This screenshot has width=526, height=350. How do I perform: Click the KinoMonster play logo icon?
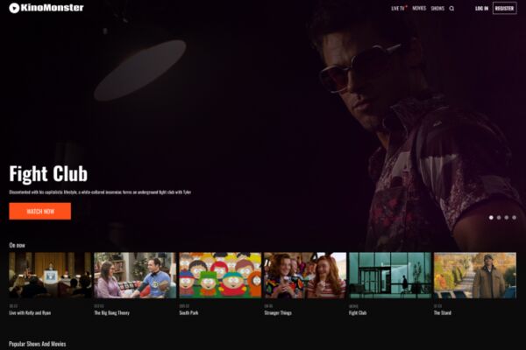pyautogui.click(x=14, y=8)
